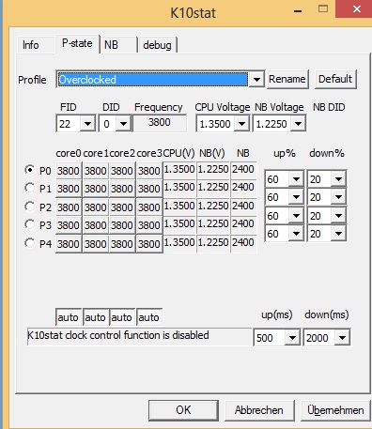
Task: Click the P0 CPU(V) value 1.3500
Action: coord(179,170)
